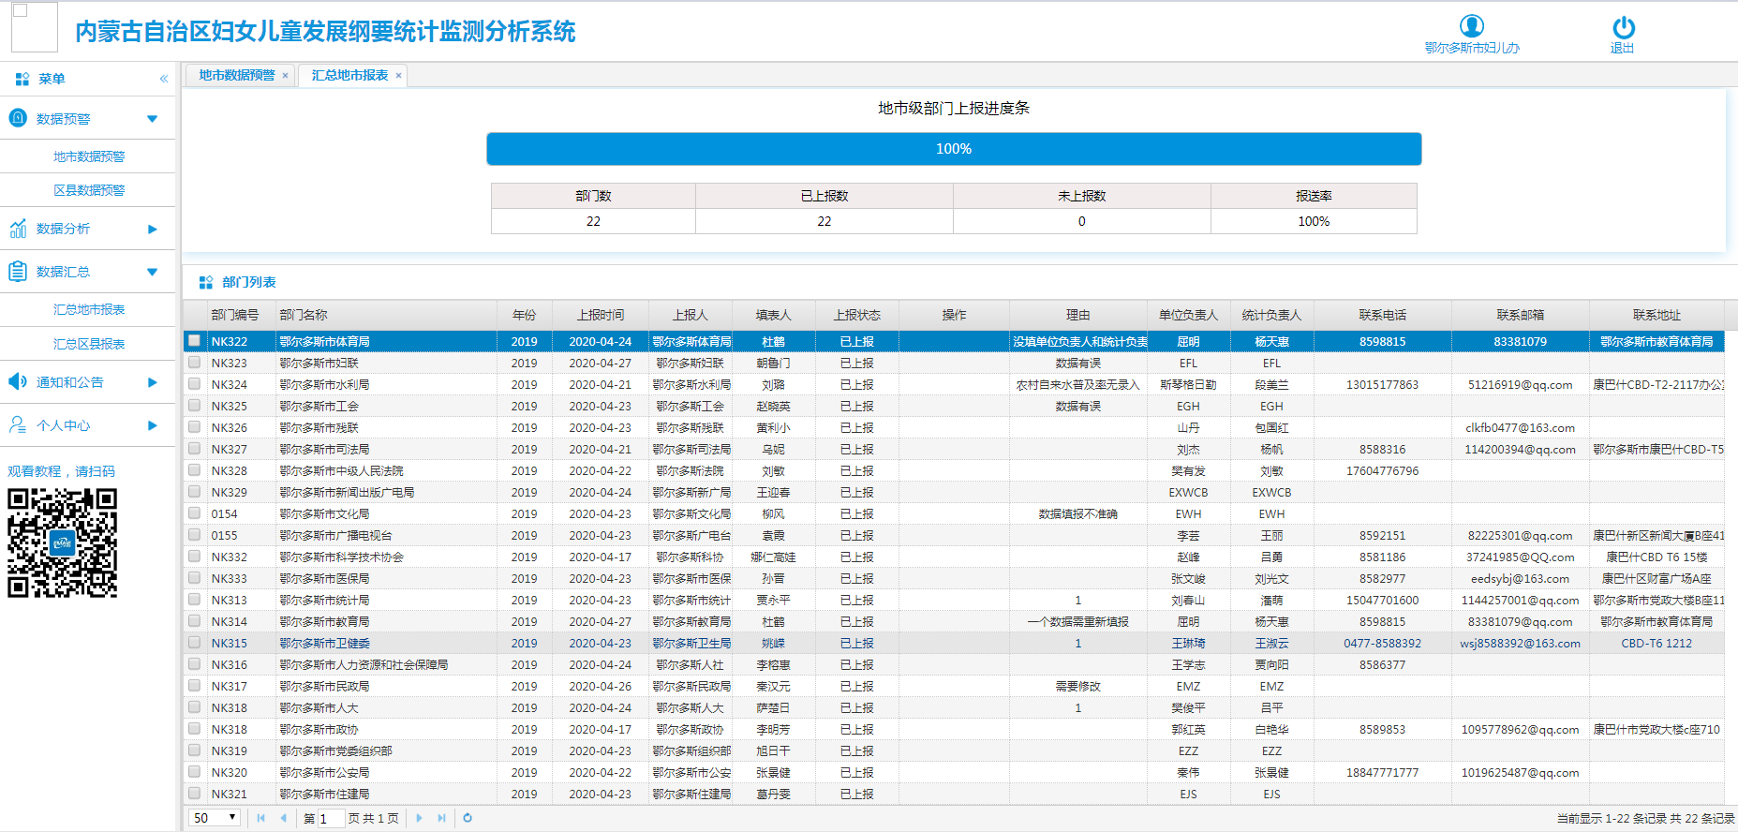Go to previous page of table
Viewport: 1738px width, 832px height.
click(x=284, y=818)
